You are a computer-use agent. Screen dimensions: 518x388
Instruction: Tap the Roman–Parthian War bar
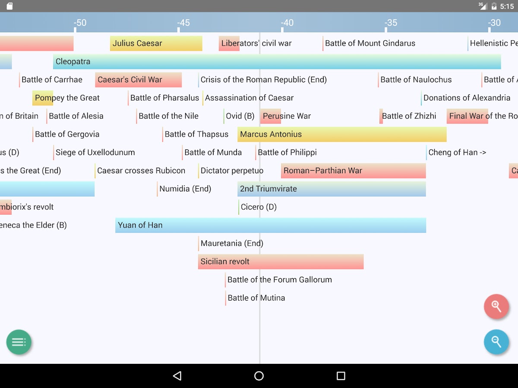[353, 171]
